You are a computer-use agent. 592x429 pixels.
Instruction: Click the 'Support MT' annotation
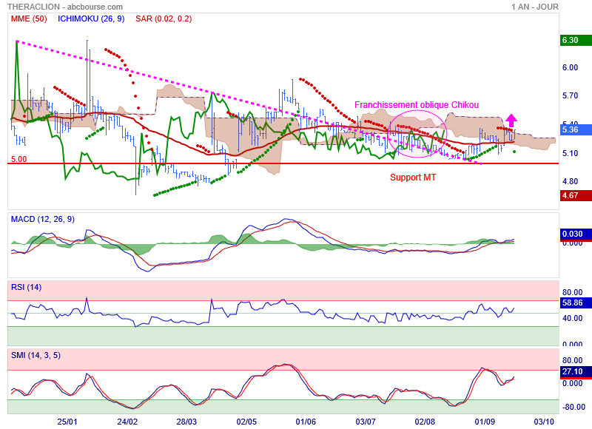point(413,178)
